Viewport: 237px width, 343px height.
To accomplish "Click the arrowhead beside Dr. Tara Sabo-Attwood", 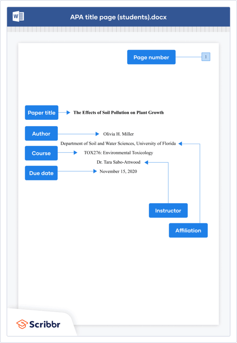I will (146, 162).
